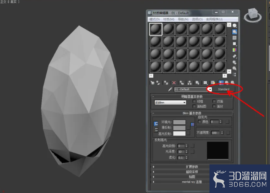Pick material from object with eyedropper

click(x=170, y=89)
